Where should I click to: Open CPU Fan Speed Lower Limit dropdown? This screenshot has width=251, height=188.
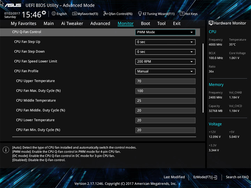click(165, 62)
